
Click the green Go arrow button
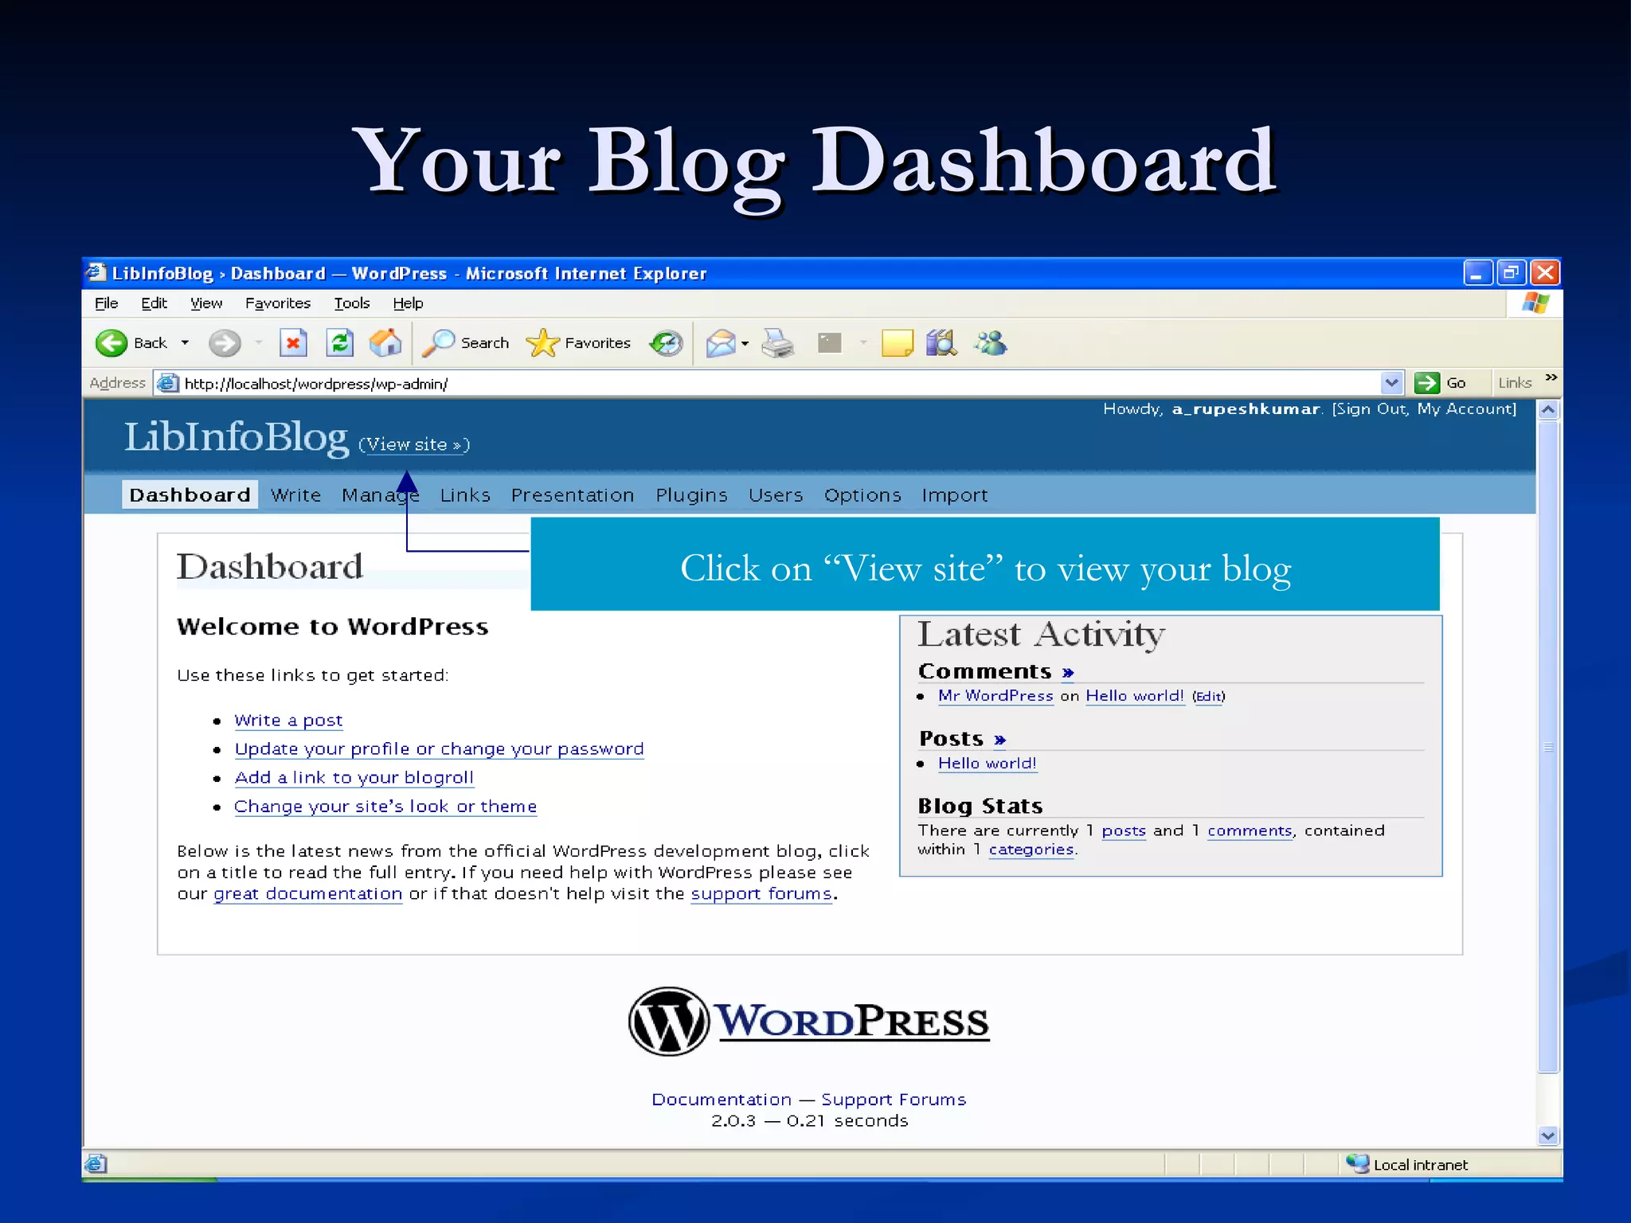[1426, 383]
